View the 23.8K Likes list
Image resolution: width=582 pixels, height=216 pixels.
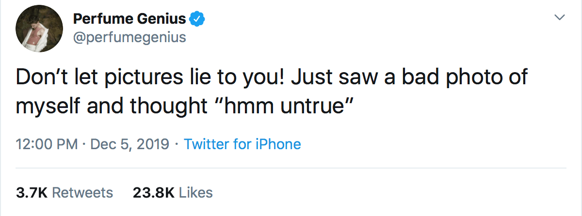[173, 193]
